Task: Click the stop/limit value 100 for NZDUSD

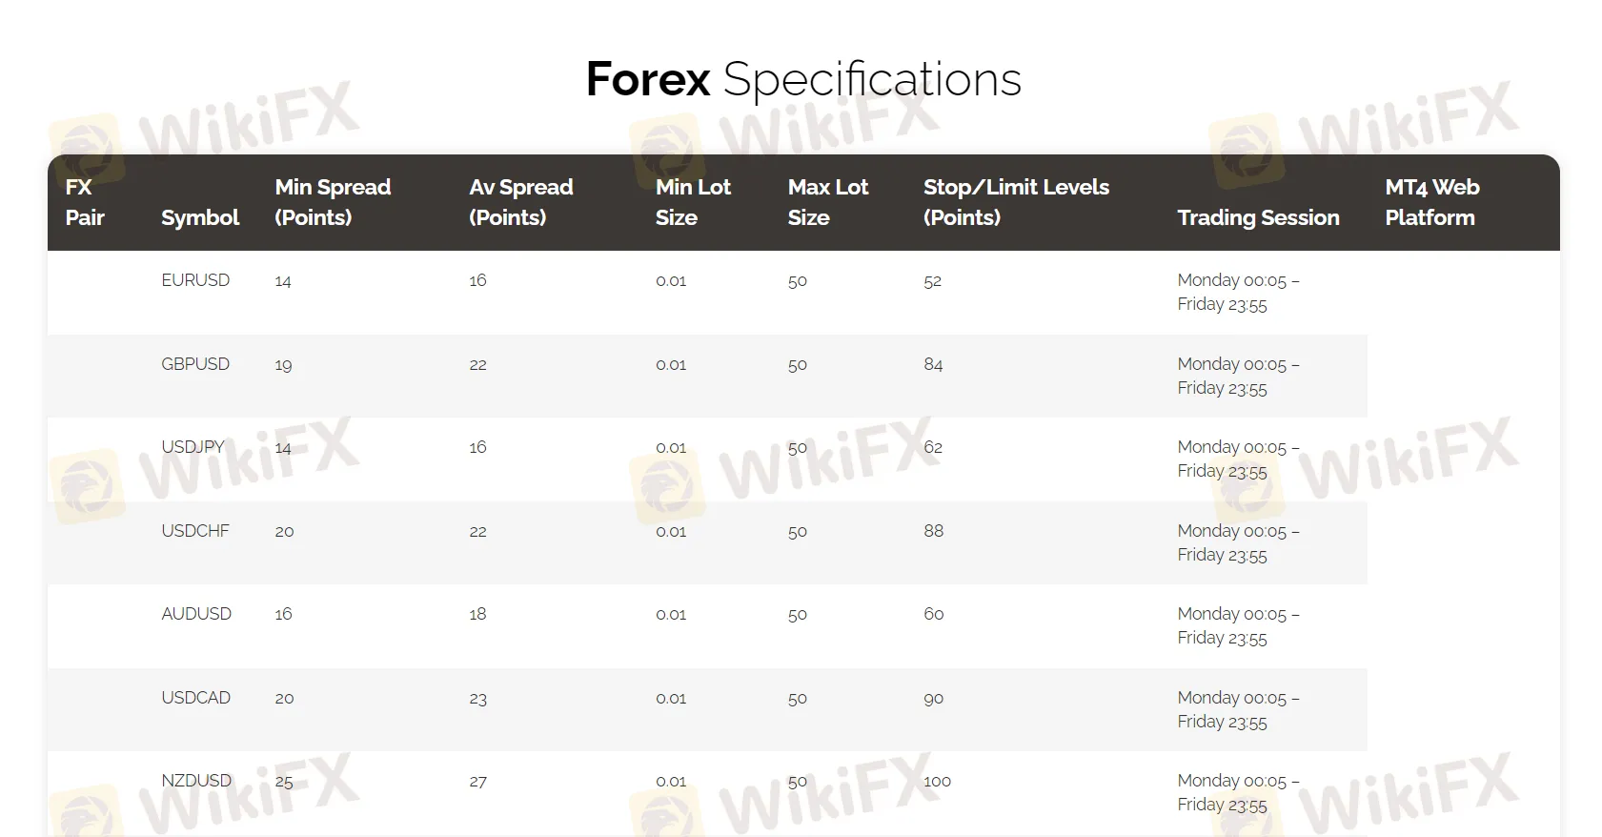Action: 937,782
